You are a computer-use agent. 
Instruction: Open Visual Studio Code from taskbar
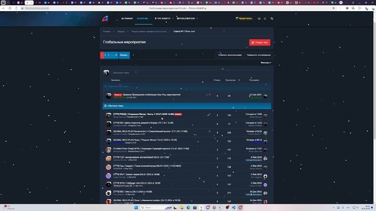coord(234,207)
